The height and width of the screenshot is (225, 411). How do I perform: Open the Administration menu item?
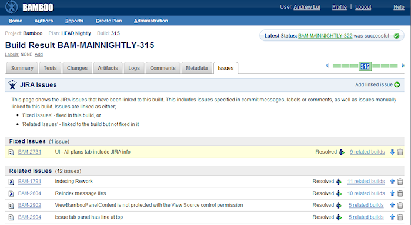coord(151,21)
